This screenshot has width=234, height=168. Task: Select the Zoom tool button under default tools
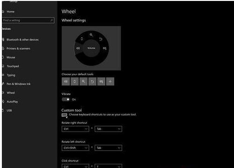[83, 82]
